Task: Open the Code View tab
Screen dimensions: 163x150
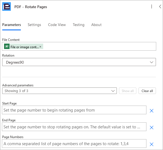Action: pyautogui.click(x=57, y=25)
